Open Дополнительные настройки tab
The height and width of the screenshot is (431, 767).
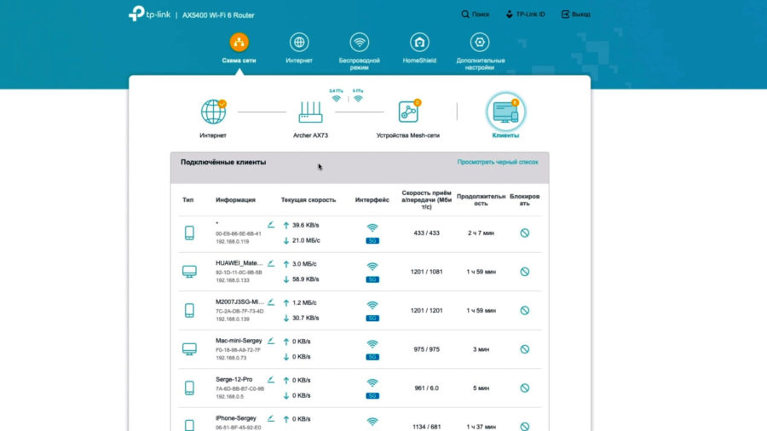click(x=480, y=51)
